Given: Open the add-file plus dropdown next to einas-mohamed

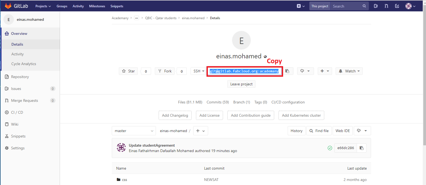Looking at the screenshot, I should pyautogui.click(x=201, y=131).
